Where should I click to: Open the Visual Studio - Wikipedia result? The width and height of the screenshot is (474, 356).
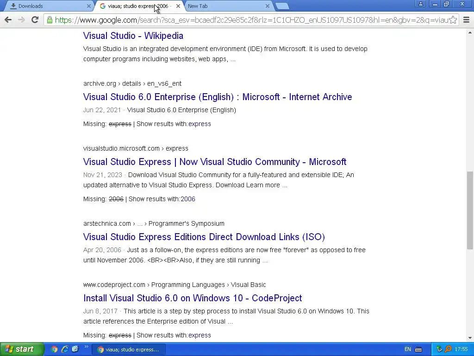coord(133,36)
